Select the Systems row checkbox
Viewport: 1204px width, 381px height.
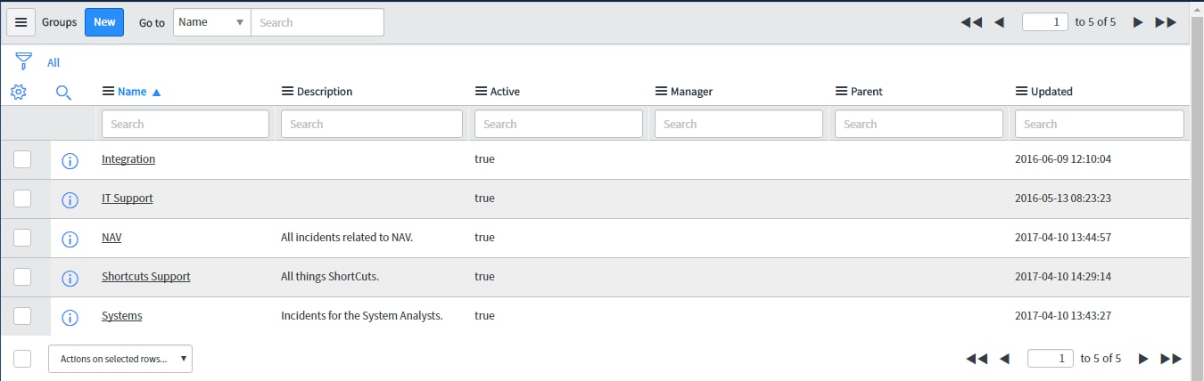(22, 316)
